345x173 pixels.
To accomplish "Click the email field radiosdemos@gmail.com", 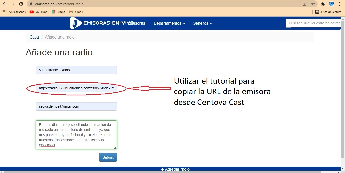I will tap(76, 106).
